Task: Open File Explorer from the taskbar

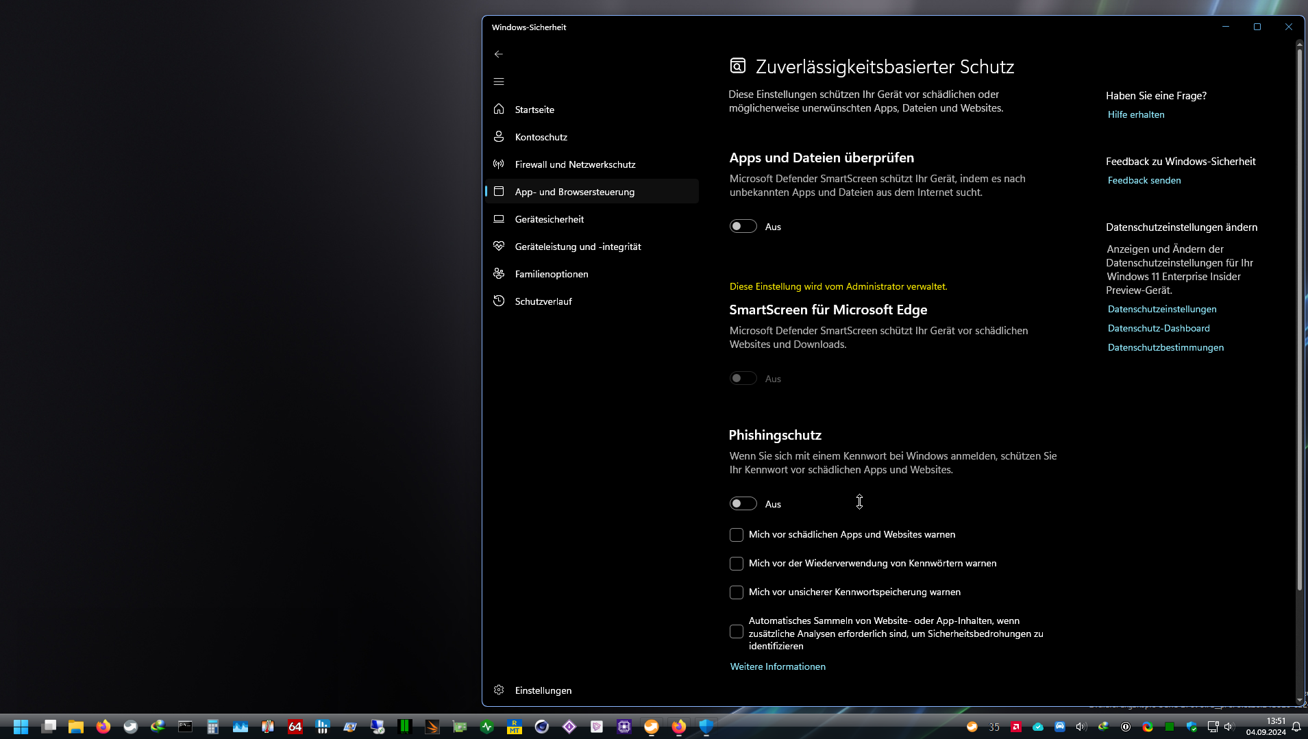Action: (76, 727)
